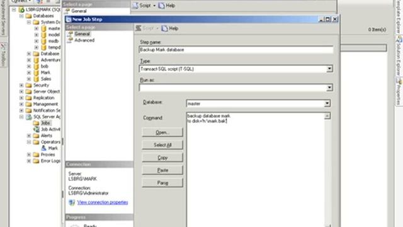The image size is (403, 227).
Task: Select the Advanced page
Action: [84, 40]
